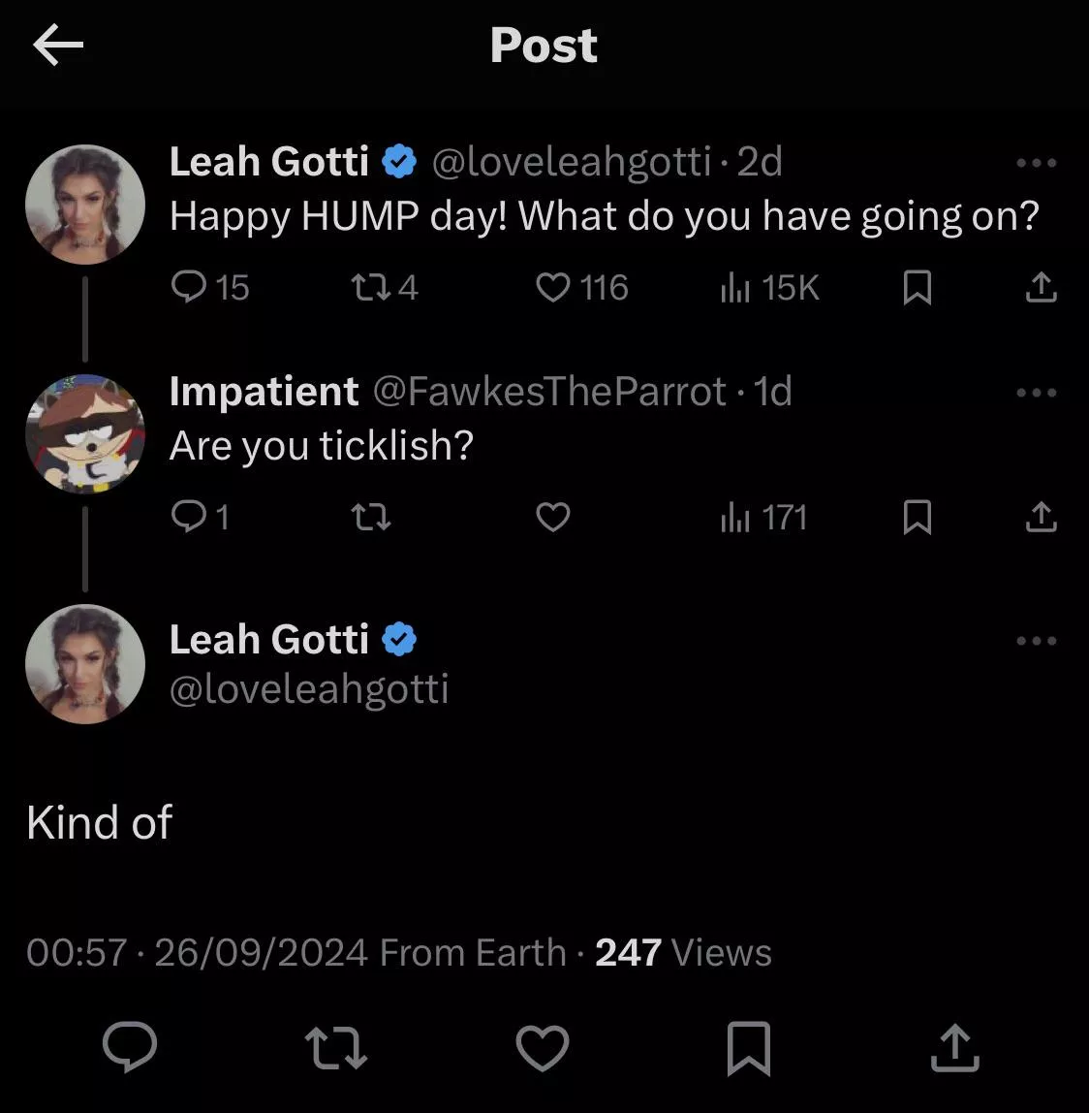The height and width of the screenshot is (1113, 1089).
Task: Bookmark the "Are you ticklish?" post
Action: click(x=917, y=518)
